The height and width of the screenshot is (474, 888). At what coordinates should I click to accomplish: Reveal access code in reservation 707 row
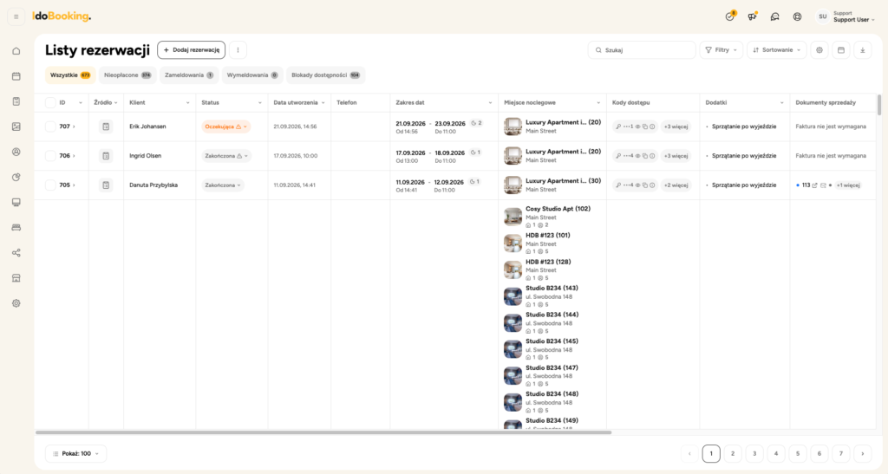click(637, 127)
